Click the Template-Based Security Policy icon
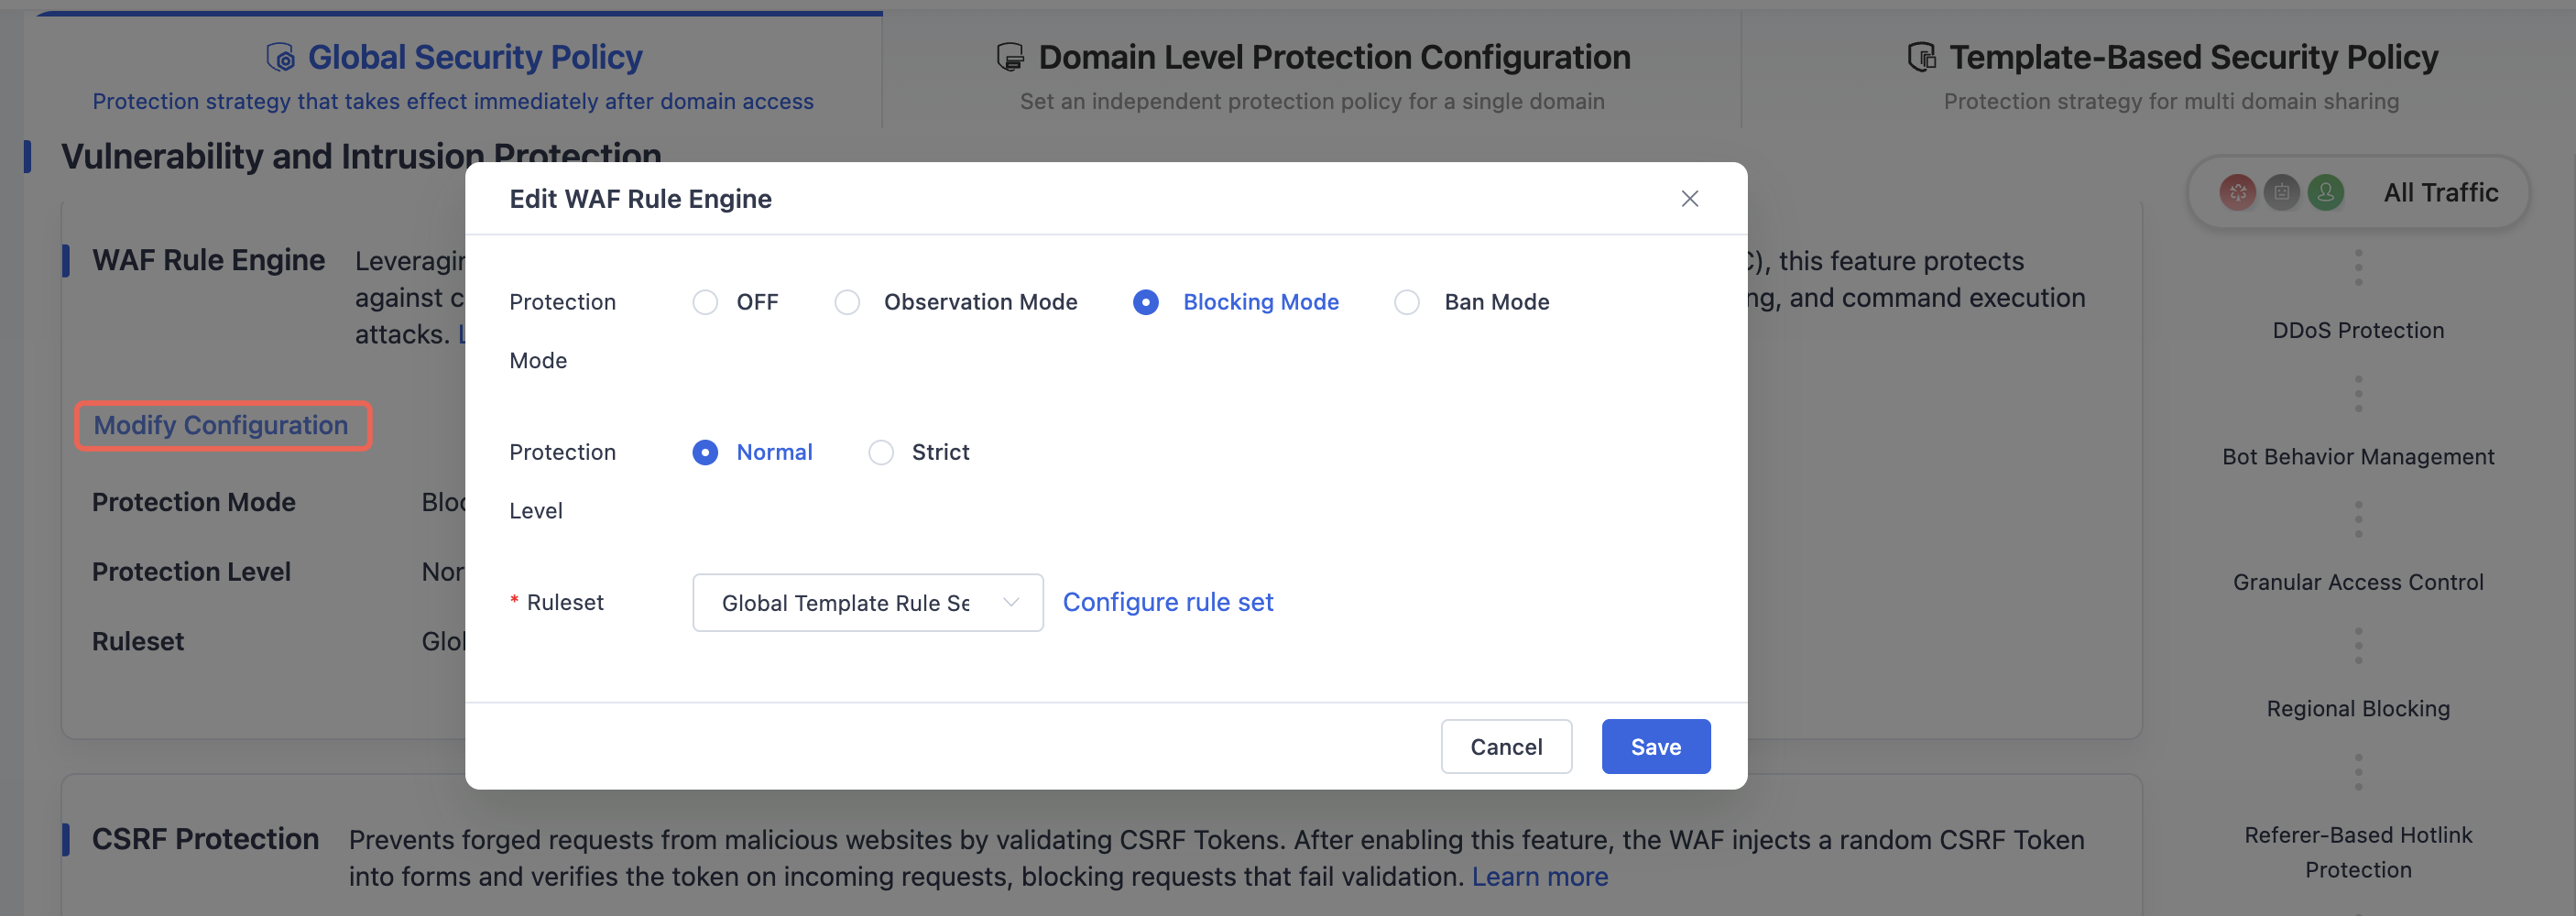This screenshot has height=916, width=2576. 1921,57
